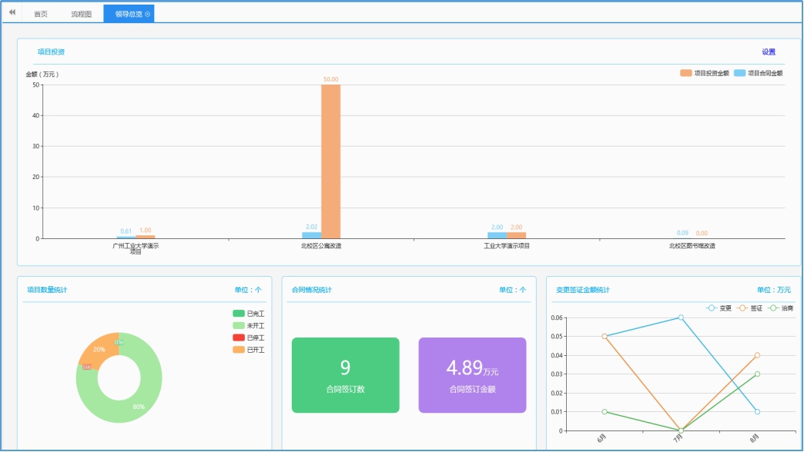Click the double-arrow collapse icon beside the tabs
This screenshot has height=452, width=804.
(x=12, y=13)
